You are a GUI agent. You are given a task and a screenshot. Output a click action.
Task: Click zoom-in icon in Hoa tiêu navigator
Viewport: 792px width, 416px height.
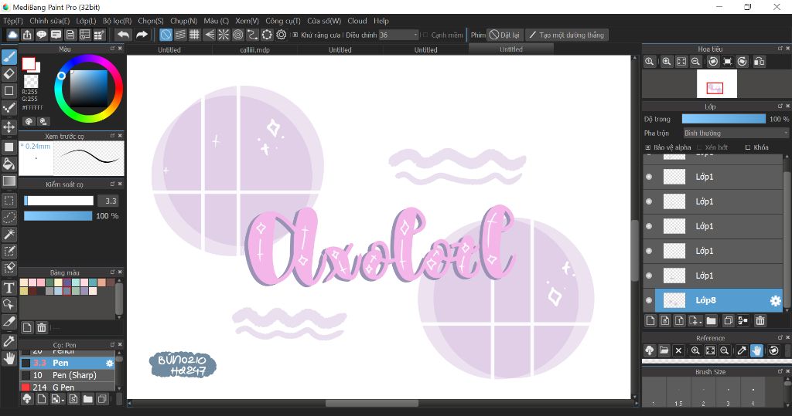(x=667, y=62)
